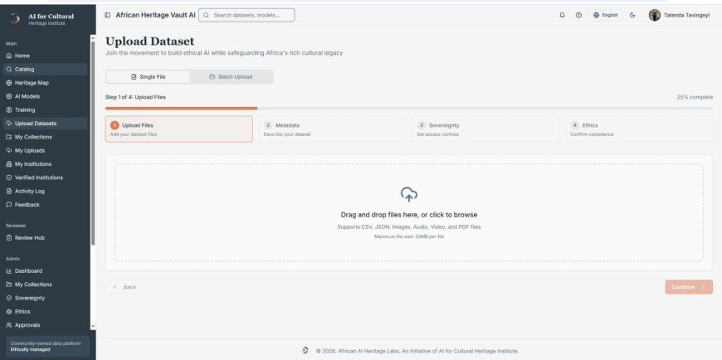Open the English language dropdown
The width and height of the screenshot is (722, 360).
coord(606,15)
